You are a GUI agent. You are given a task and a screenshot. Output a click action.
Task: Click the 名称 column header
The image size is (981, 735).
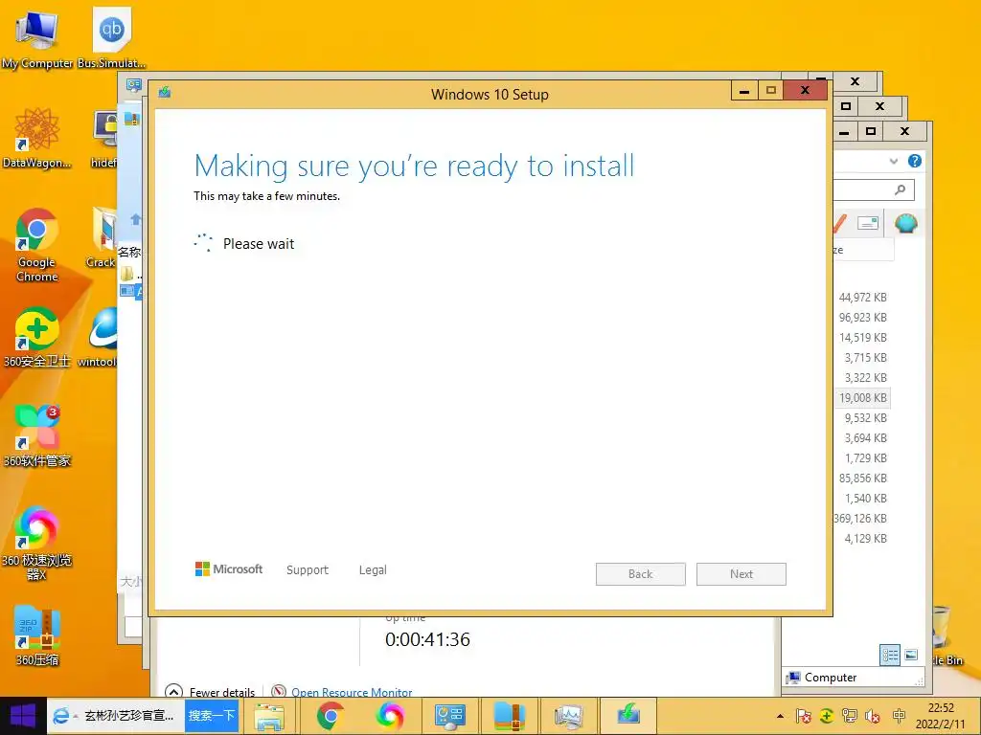click(129, 252)
